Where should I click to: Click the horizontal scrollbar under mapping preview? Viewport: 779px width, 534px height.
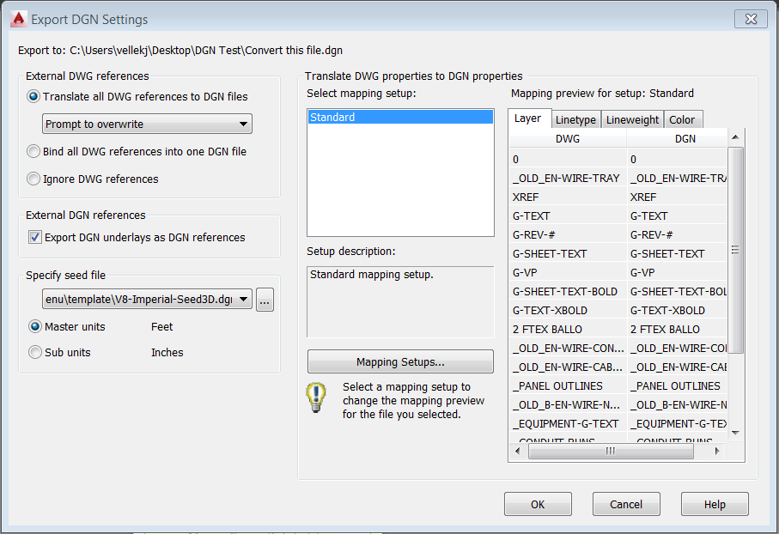[611, 451]
